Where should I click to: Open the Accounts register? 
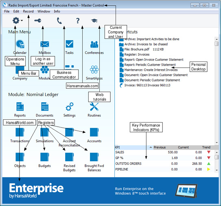(x=94, y=132)
